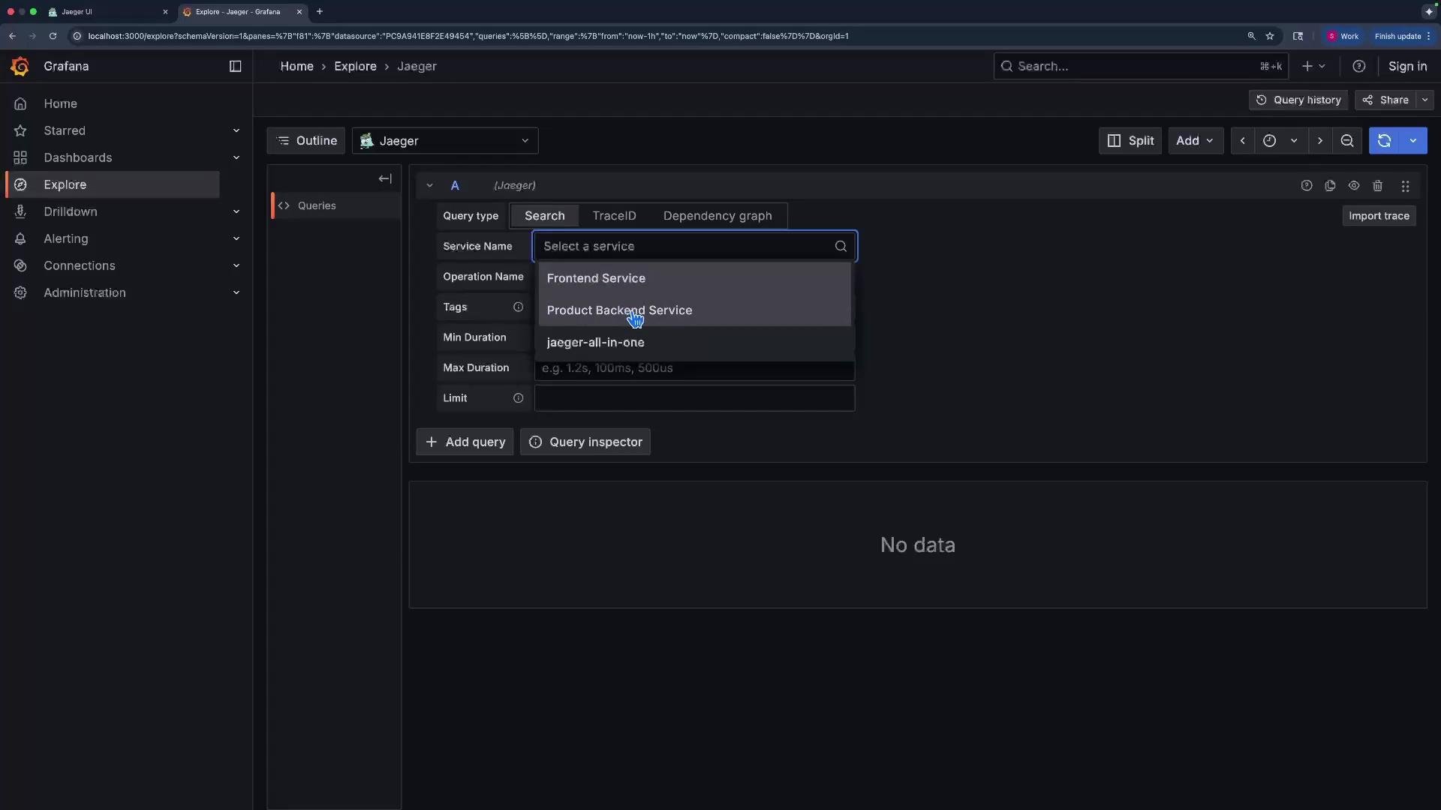The width and height of the screenshot is (1441, 810).
Task: Open the refresh interval dropdown
Action: pos(1413,141)
